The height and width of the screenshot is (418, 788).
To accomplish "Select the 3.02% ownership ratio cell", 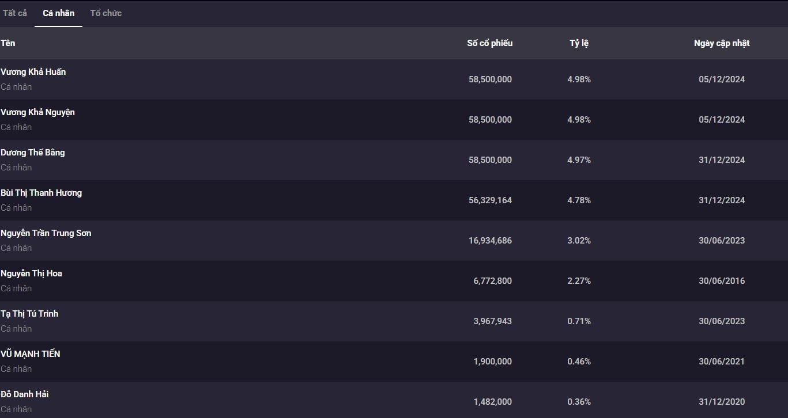I will (x=579, y=241).
